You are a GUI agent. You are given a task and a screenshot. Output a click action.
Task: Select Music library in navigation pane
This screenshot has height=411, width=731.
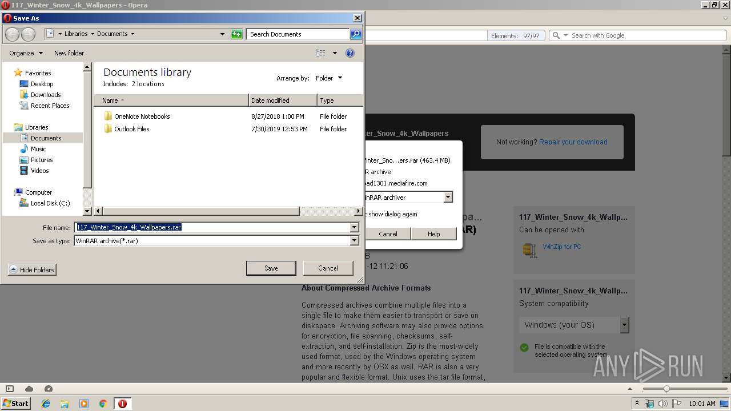tap(33, 149)
